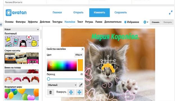The width and height of the screenshot is (180, 101).
Task: Open the Дополнительно menu
Action: pyautogui.click(x=113, y=22)
